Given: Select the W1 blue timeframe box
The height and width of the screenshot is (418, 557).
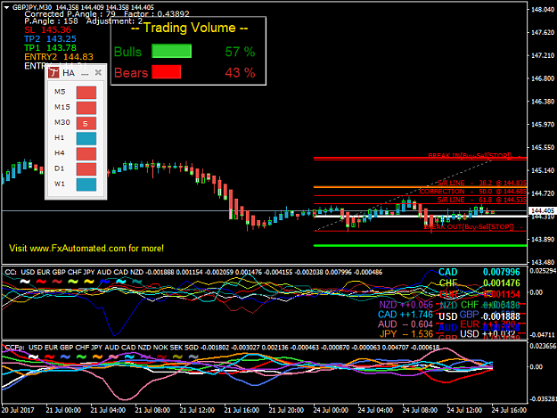Looking at the screenshot, I should click(x=86, y=184).
